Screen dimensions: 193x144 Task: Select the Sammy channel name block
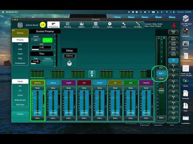20,33
